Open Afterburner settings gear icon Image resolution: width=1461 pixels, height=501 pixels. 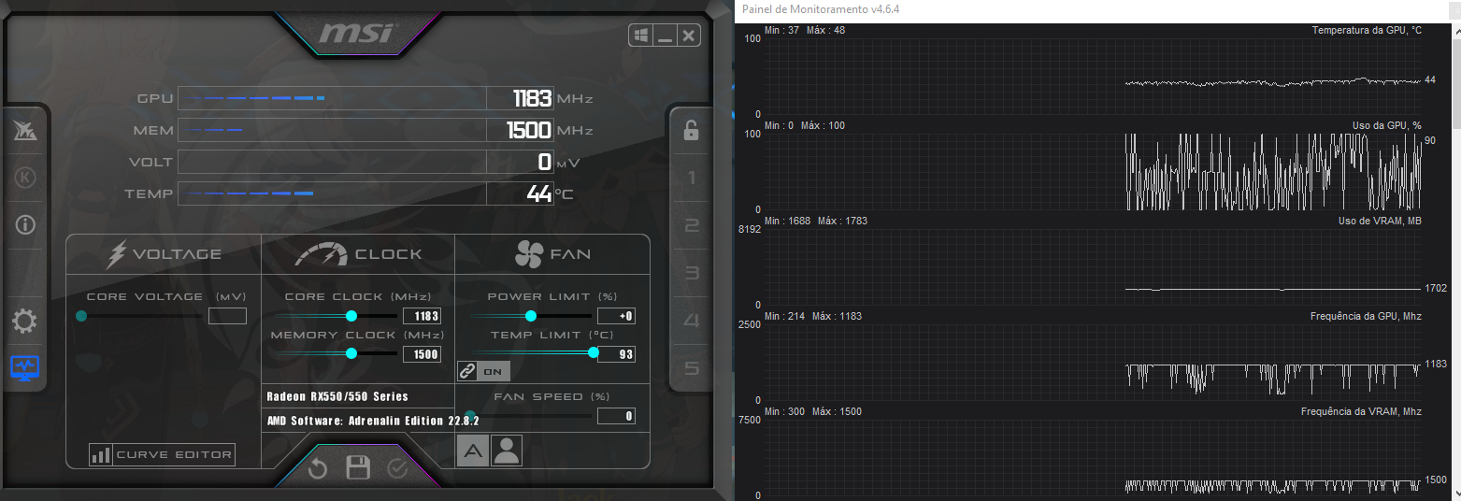(x=24, y=322)
